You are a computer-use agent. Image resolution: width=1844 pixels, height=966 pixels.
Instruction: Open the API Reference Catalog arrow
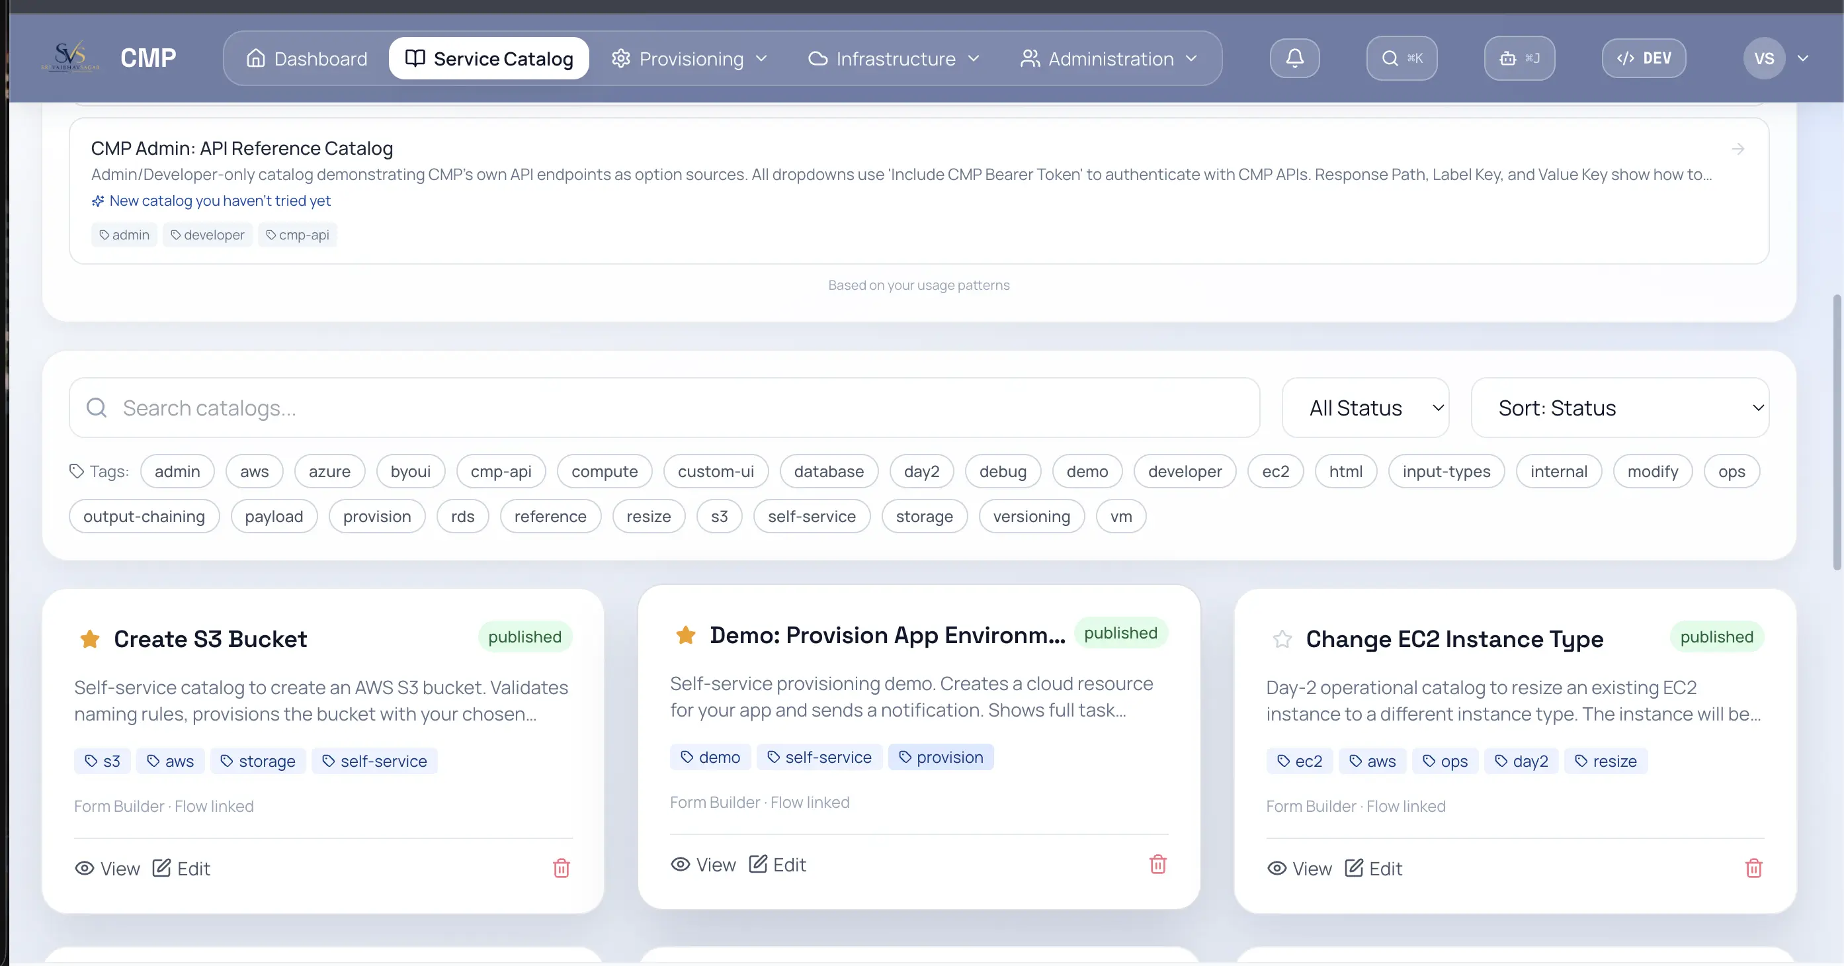pos(1738,149)
